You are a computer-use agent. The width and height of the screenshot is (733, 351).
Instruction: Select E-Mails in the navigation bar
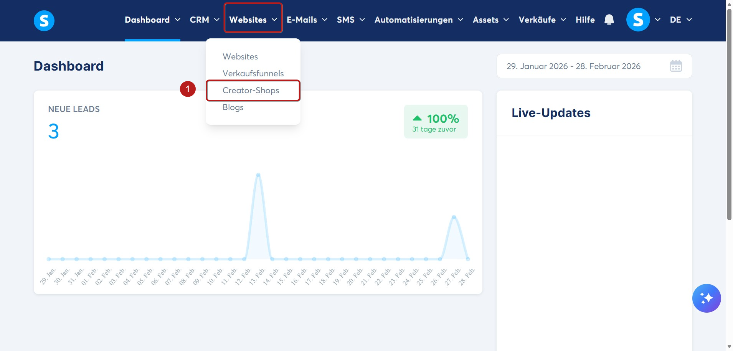302,20
